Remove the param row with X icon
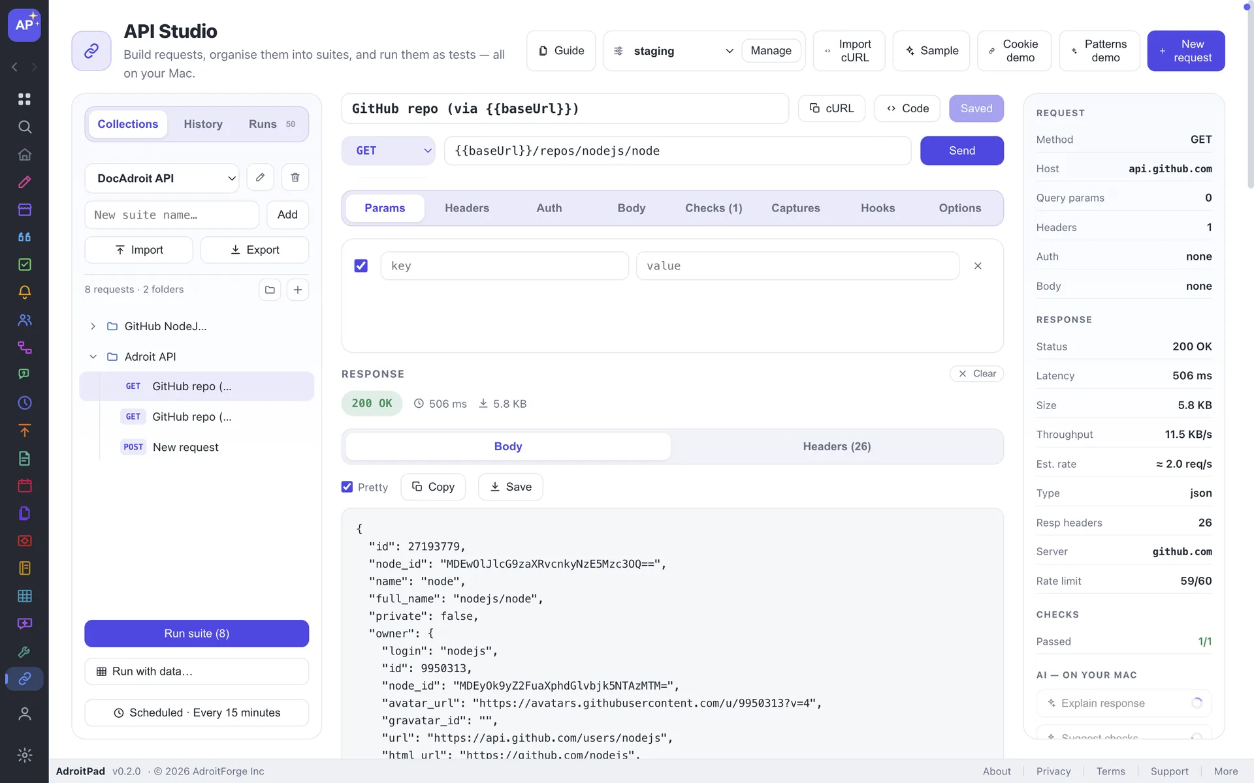Image resolution: width=1254 pixels, height=783 pixels. (x=978, y=266)
